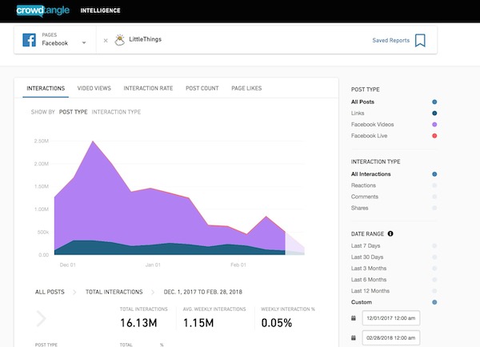Click calendar icon beside end date
This screenshot has height=347, width=480.
[354, 339]
